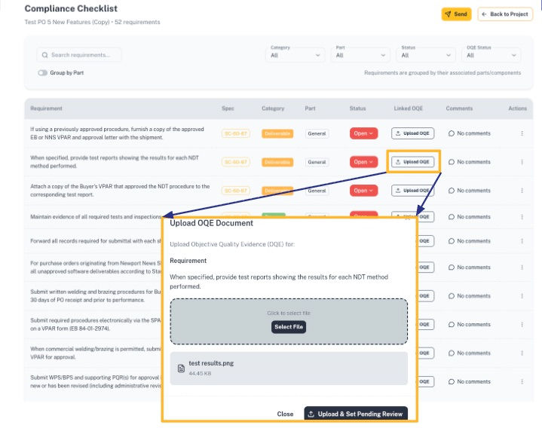
Task: Click the Requirement column header
Action: point(46,109)
